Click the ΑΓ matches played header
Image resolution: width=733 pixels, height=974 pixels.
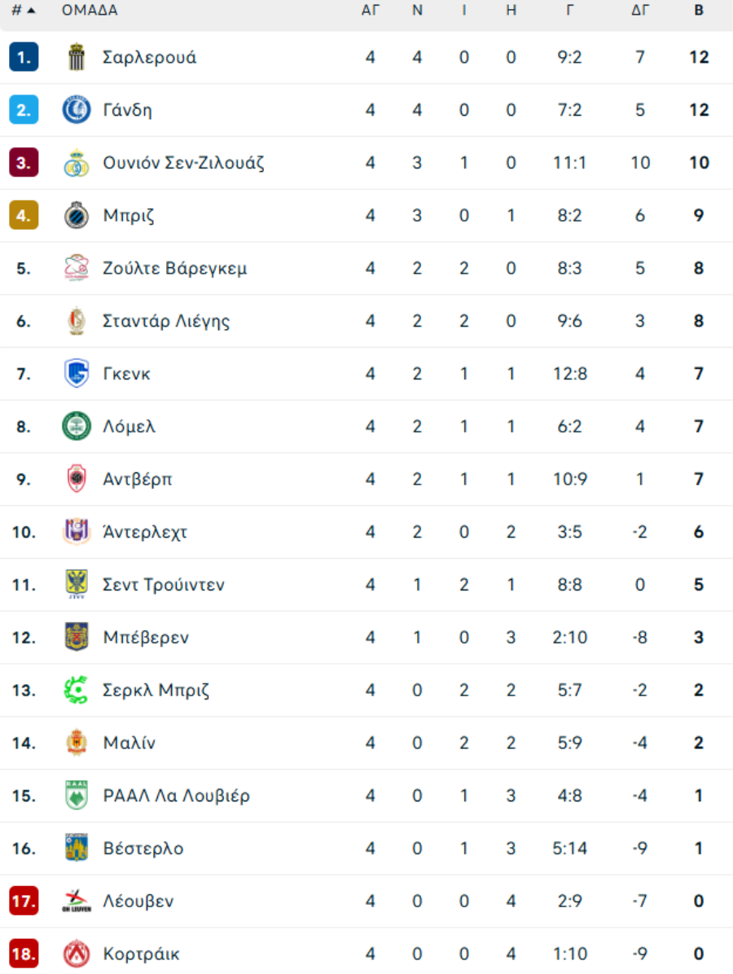(371, 10)
